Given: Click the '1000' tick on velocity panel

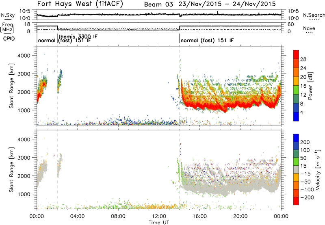Looking at the screenshot, I should [24, 194].
